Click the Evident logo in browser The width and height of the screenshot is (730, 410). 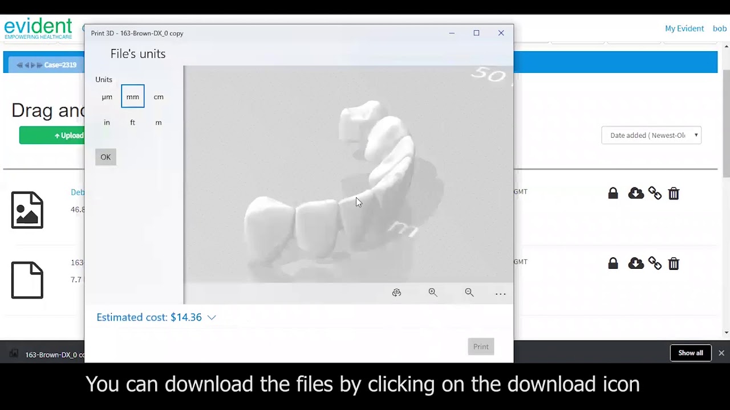pos(38,28)
